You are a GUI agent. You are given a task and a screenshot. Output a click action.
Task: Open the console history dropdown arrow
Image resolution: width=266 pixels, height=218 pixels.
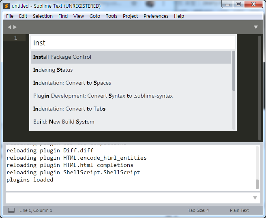coord(255,198)
